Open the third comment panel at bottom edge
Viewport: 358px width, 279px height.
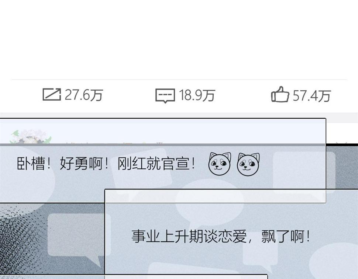tap(134, 277)
